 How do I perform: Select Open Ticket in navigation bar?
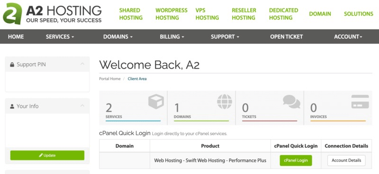287,37
